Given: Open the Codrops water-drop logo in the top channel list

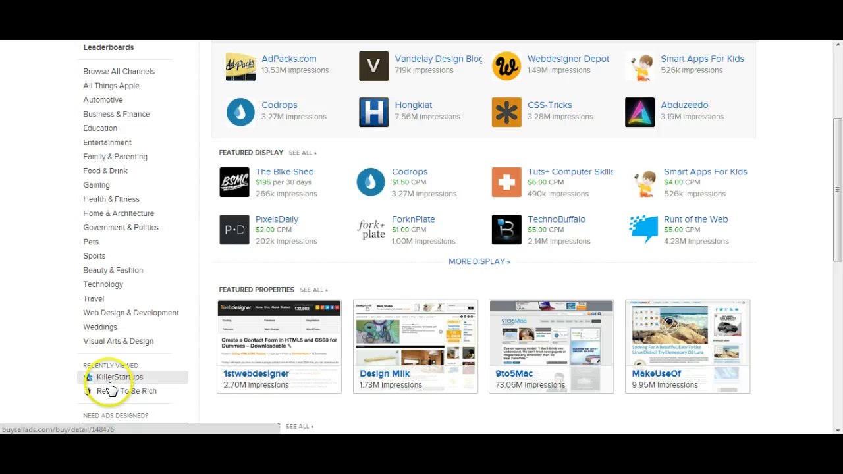Looking at the screenshot, I should [240, 112].
